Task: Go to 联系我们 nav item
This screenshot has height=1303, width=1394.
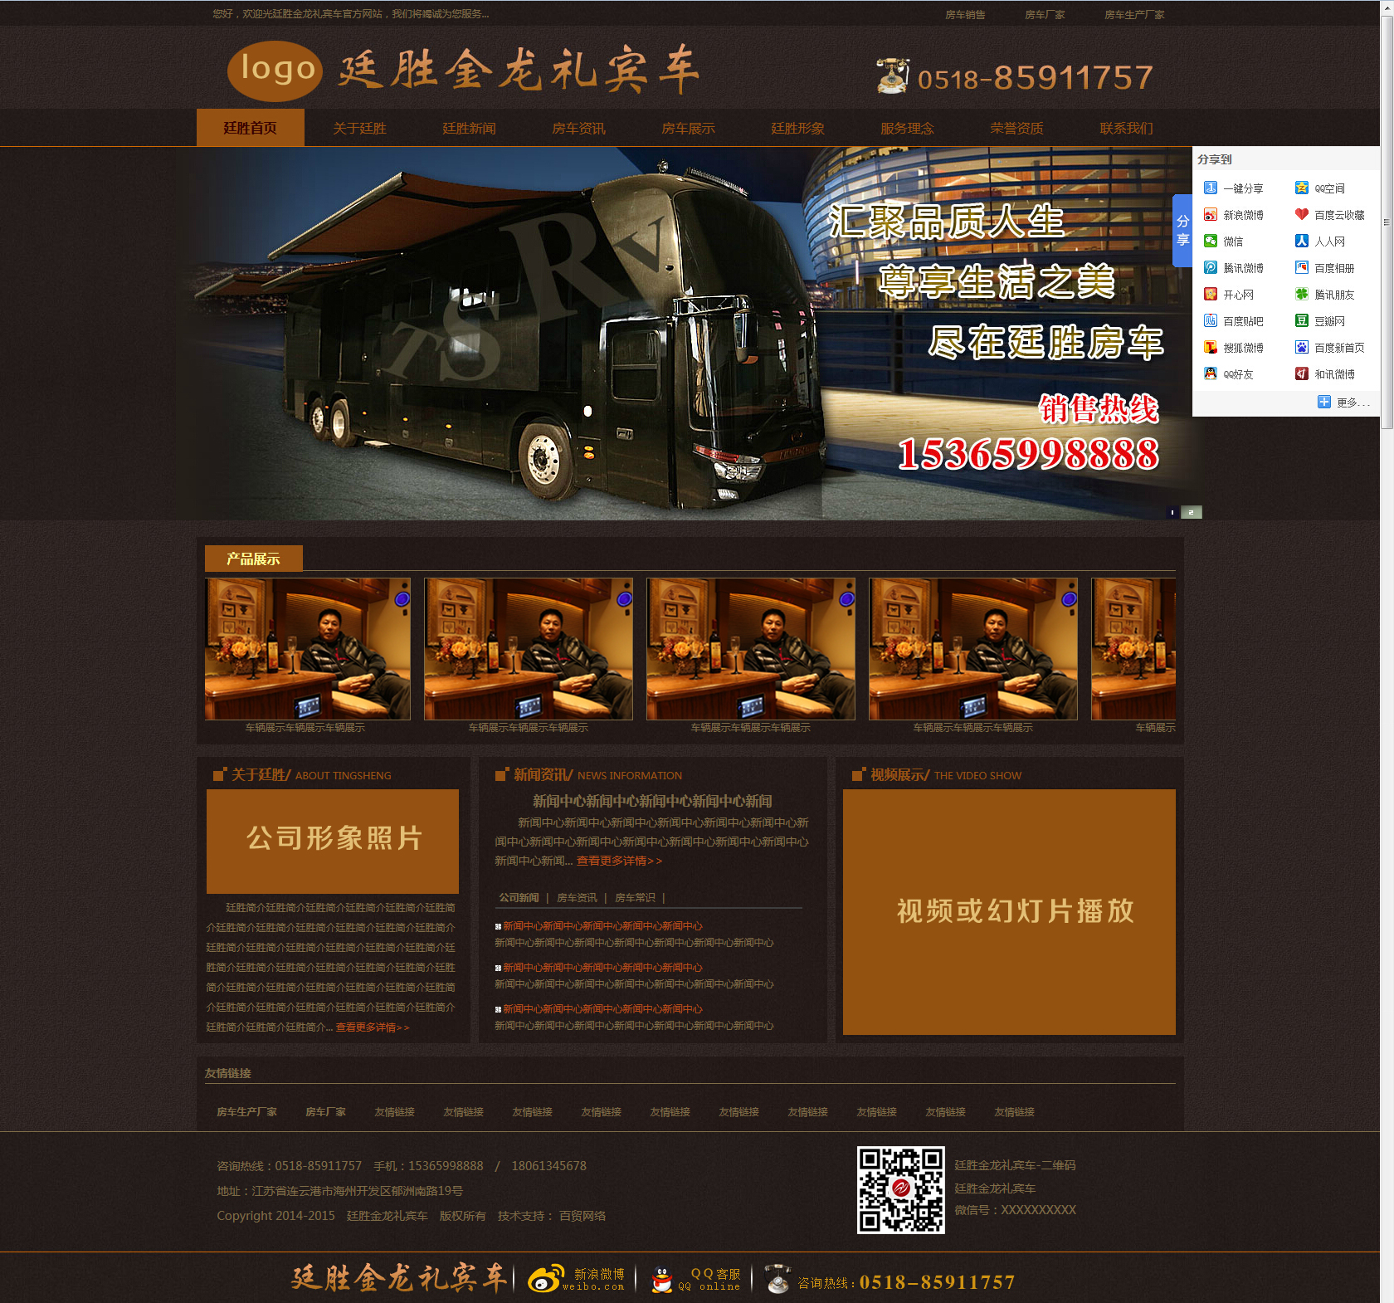Action: tap(1126, 128)
